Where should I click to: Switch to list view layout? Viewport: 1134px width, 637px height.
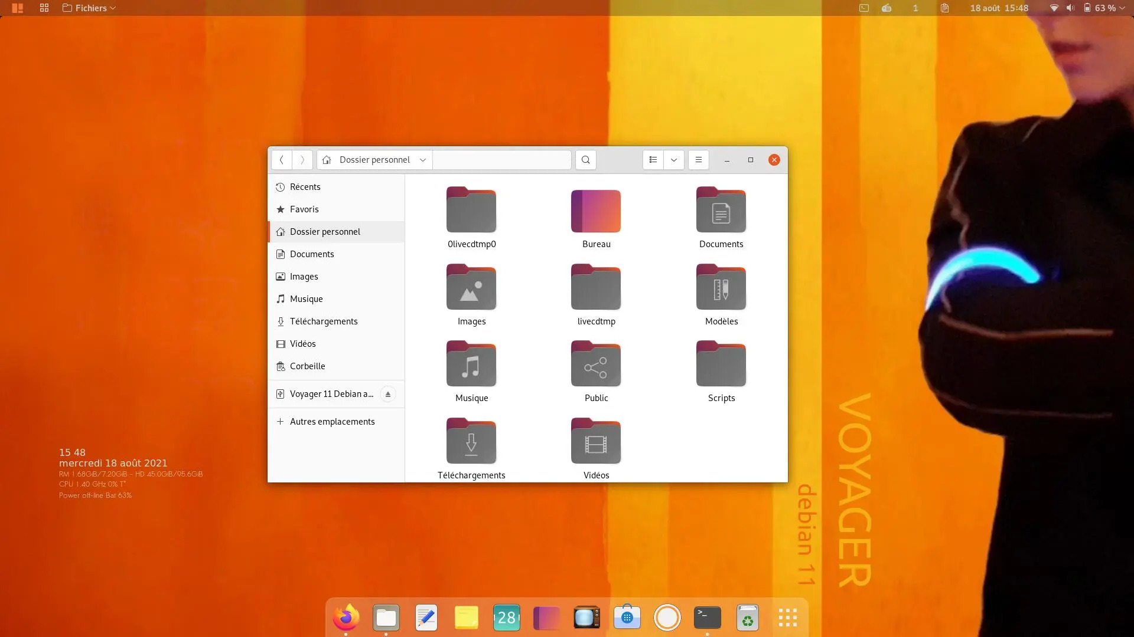coord(652,159)
